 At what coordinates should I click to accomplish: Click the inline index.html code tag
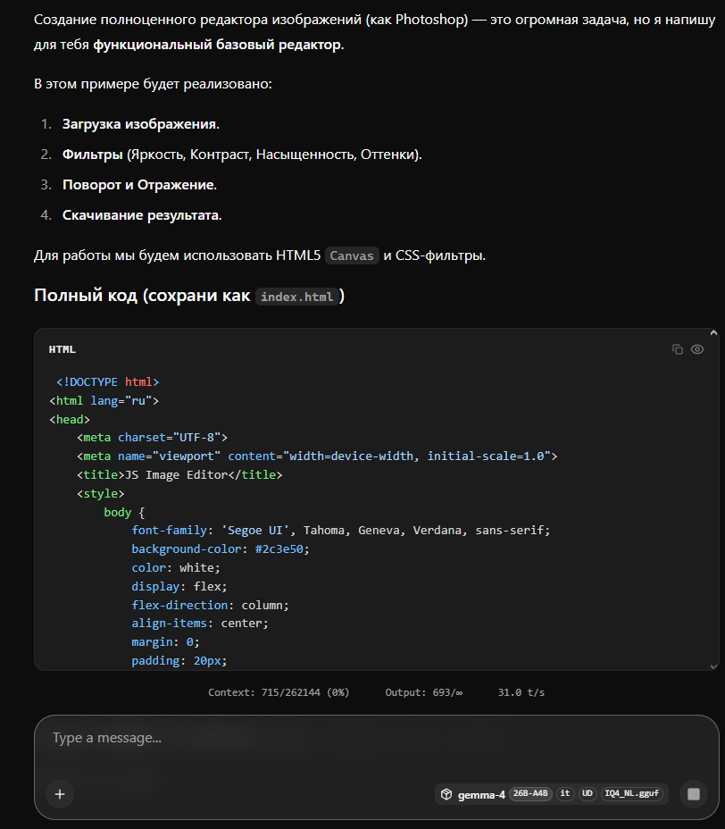point(297,297)
